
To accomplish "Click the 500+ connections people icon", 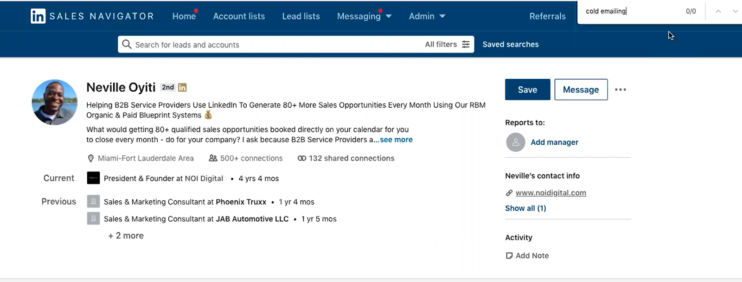I will click(213, 158).
